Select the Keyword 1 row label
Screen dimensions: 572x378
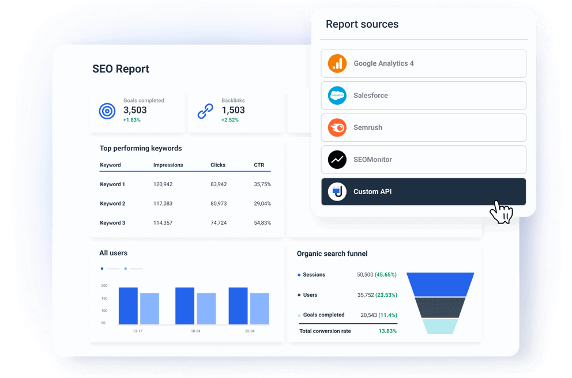coord(112,184)
